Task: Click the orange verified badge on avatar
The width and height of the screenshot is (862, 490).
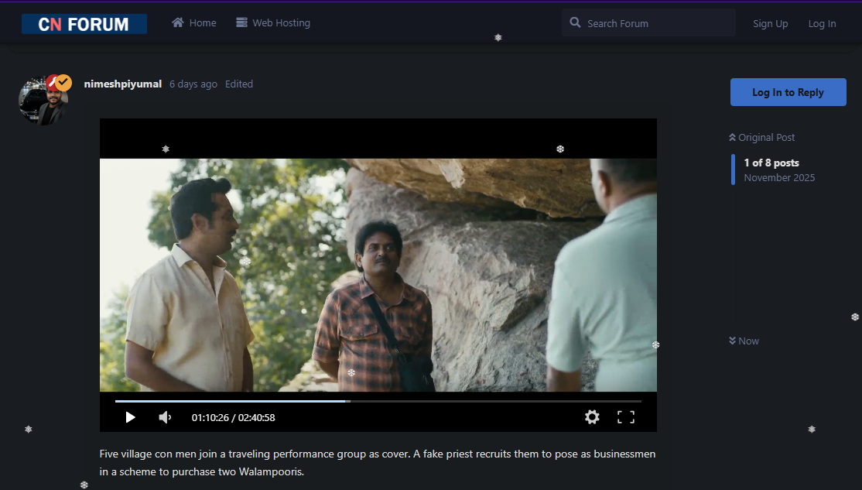Action: point(63,83)
